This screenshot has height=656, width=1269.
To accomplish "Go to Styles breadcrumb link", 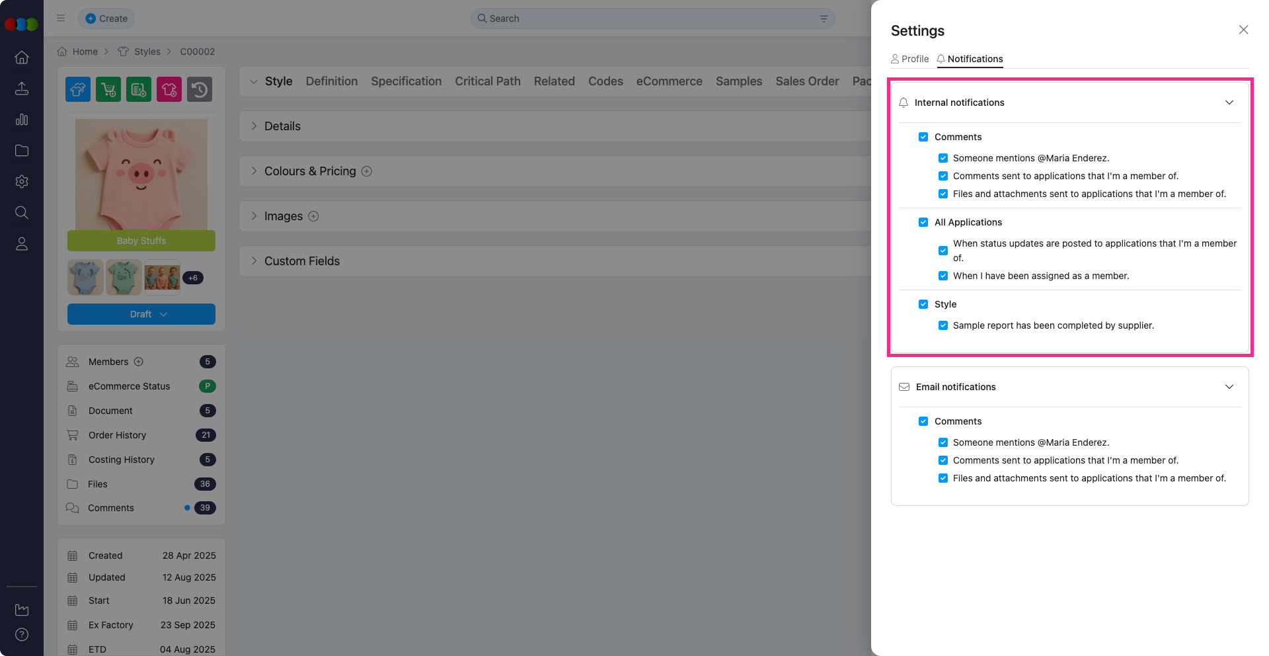I will [147, 52].
